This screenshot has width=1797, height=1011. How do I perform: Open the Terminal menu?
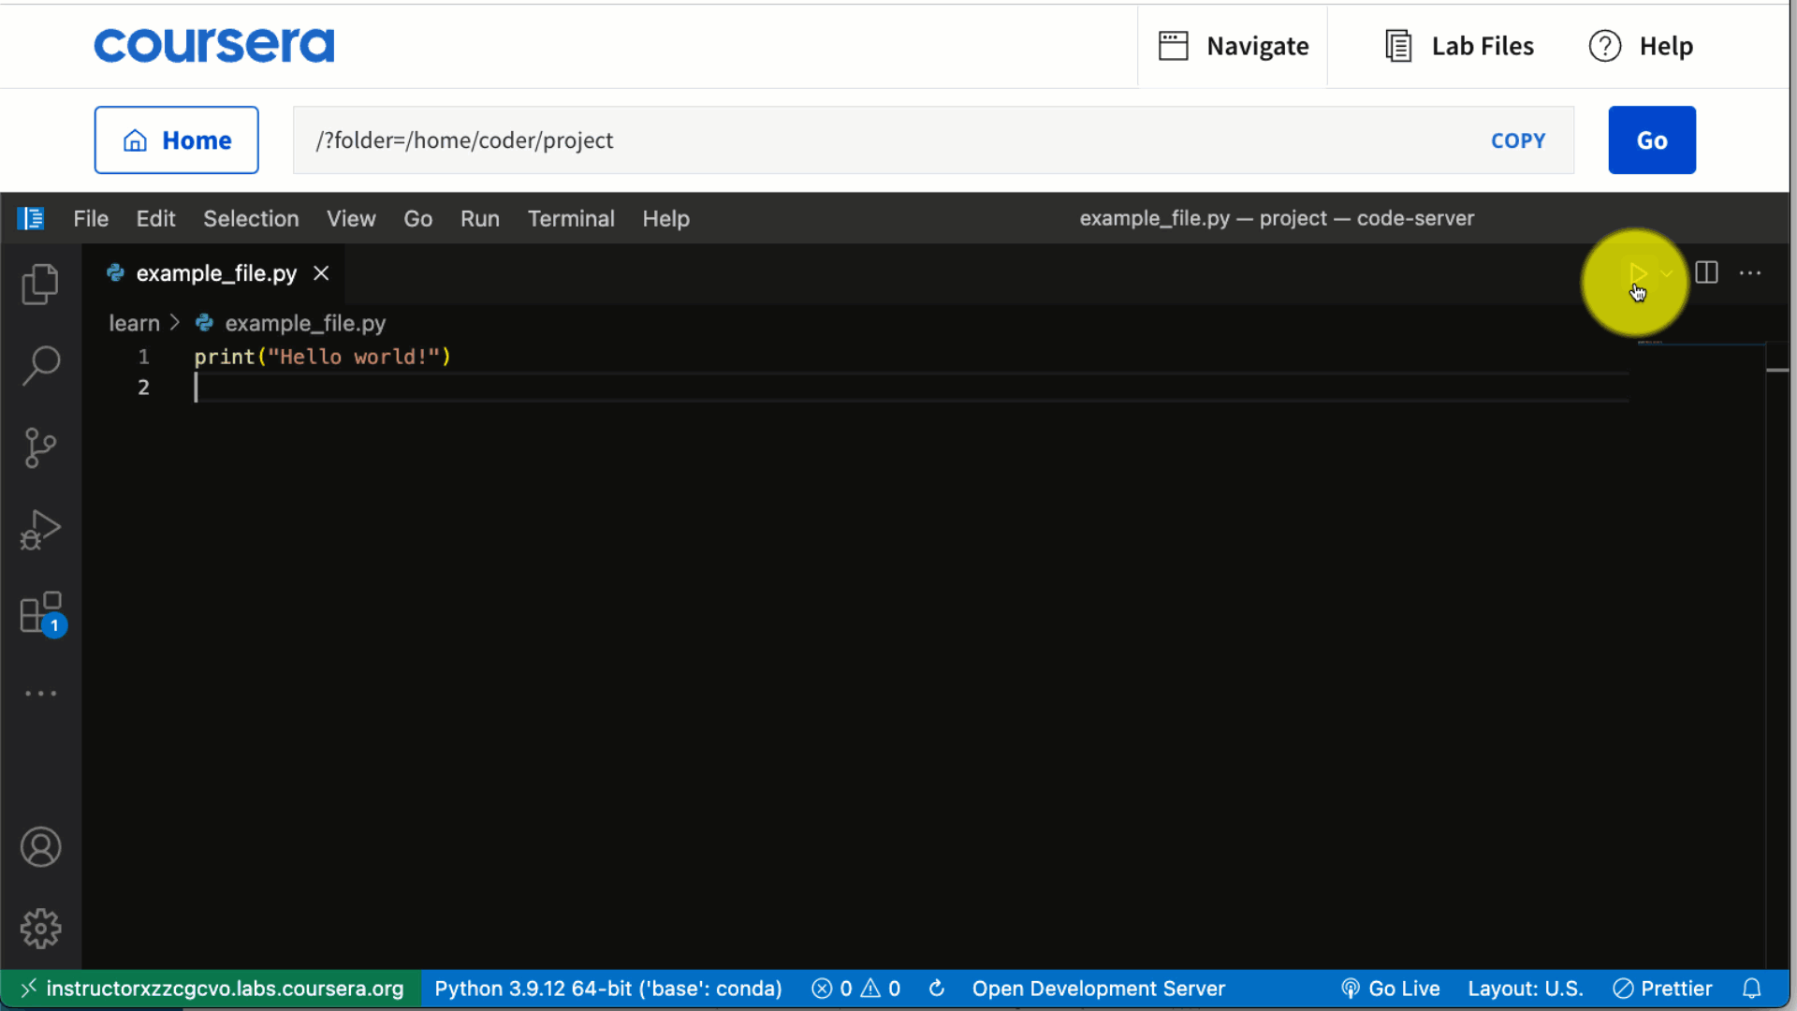(571, 218)
